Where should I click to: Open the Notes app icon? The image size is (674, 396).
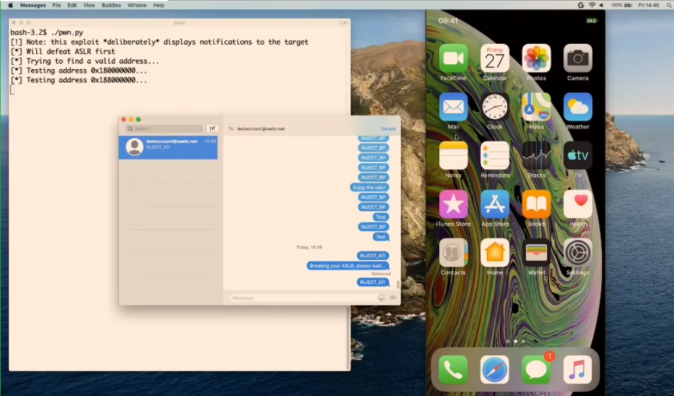coord(453,156)
